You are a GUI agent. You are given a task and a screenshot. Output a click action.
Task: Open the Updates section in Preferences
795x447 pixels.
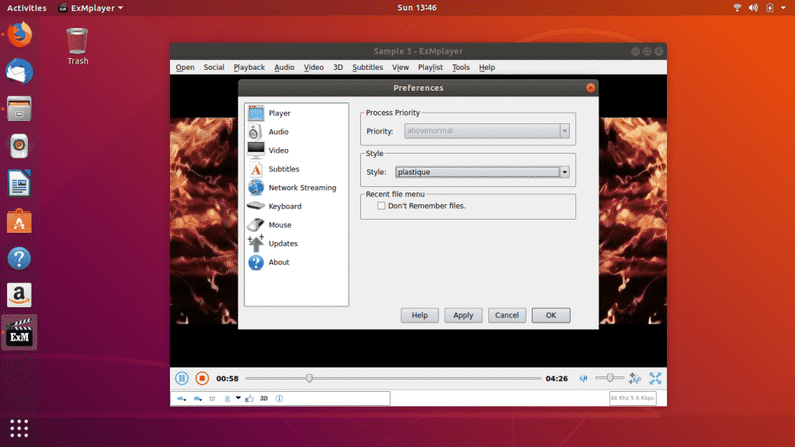tap(281, 243)
